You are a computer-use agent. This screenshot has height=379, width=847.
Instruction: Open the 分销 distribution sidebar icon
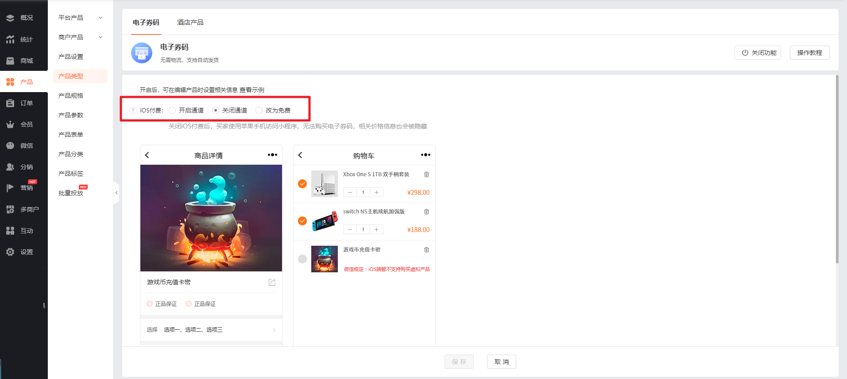click(x=10, y=167)
